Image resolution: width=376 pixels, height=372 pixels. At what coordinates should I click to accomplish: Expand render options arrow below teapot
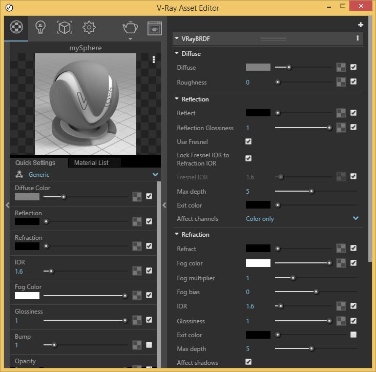coord(130,38)
